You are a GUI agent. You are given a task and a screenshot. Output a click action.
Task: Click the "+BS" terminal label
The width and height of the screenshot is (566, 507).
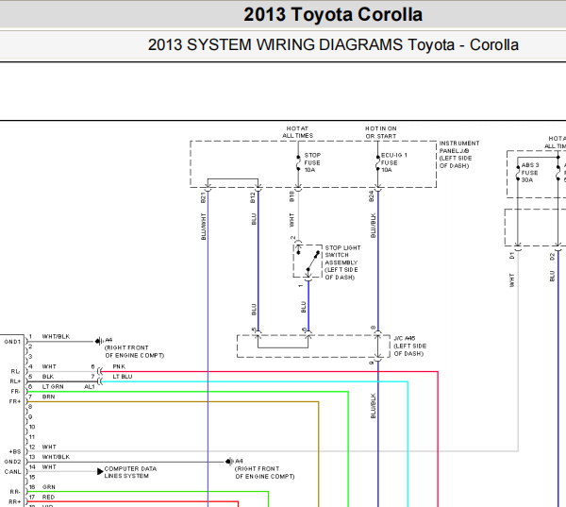[x=15, y=452]
